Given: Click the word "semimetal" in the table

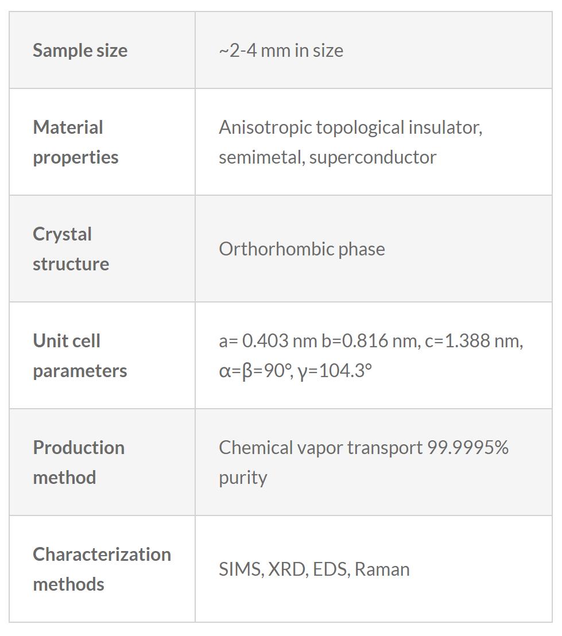Looking at the screenshot, I should coord(260,157).
